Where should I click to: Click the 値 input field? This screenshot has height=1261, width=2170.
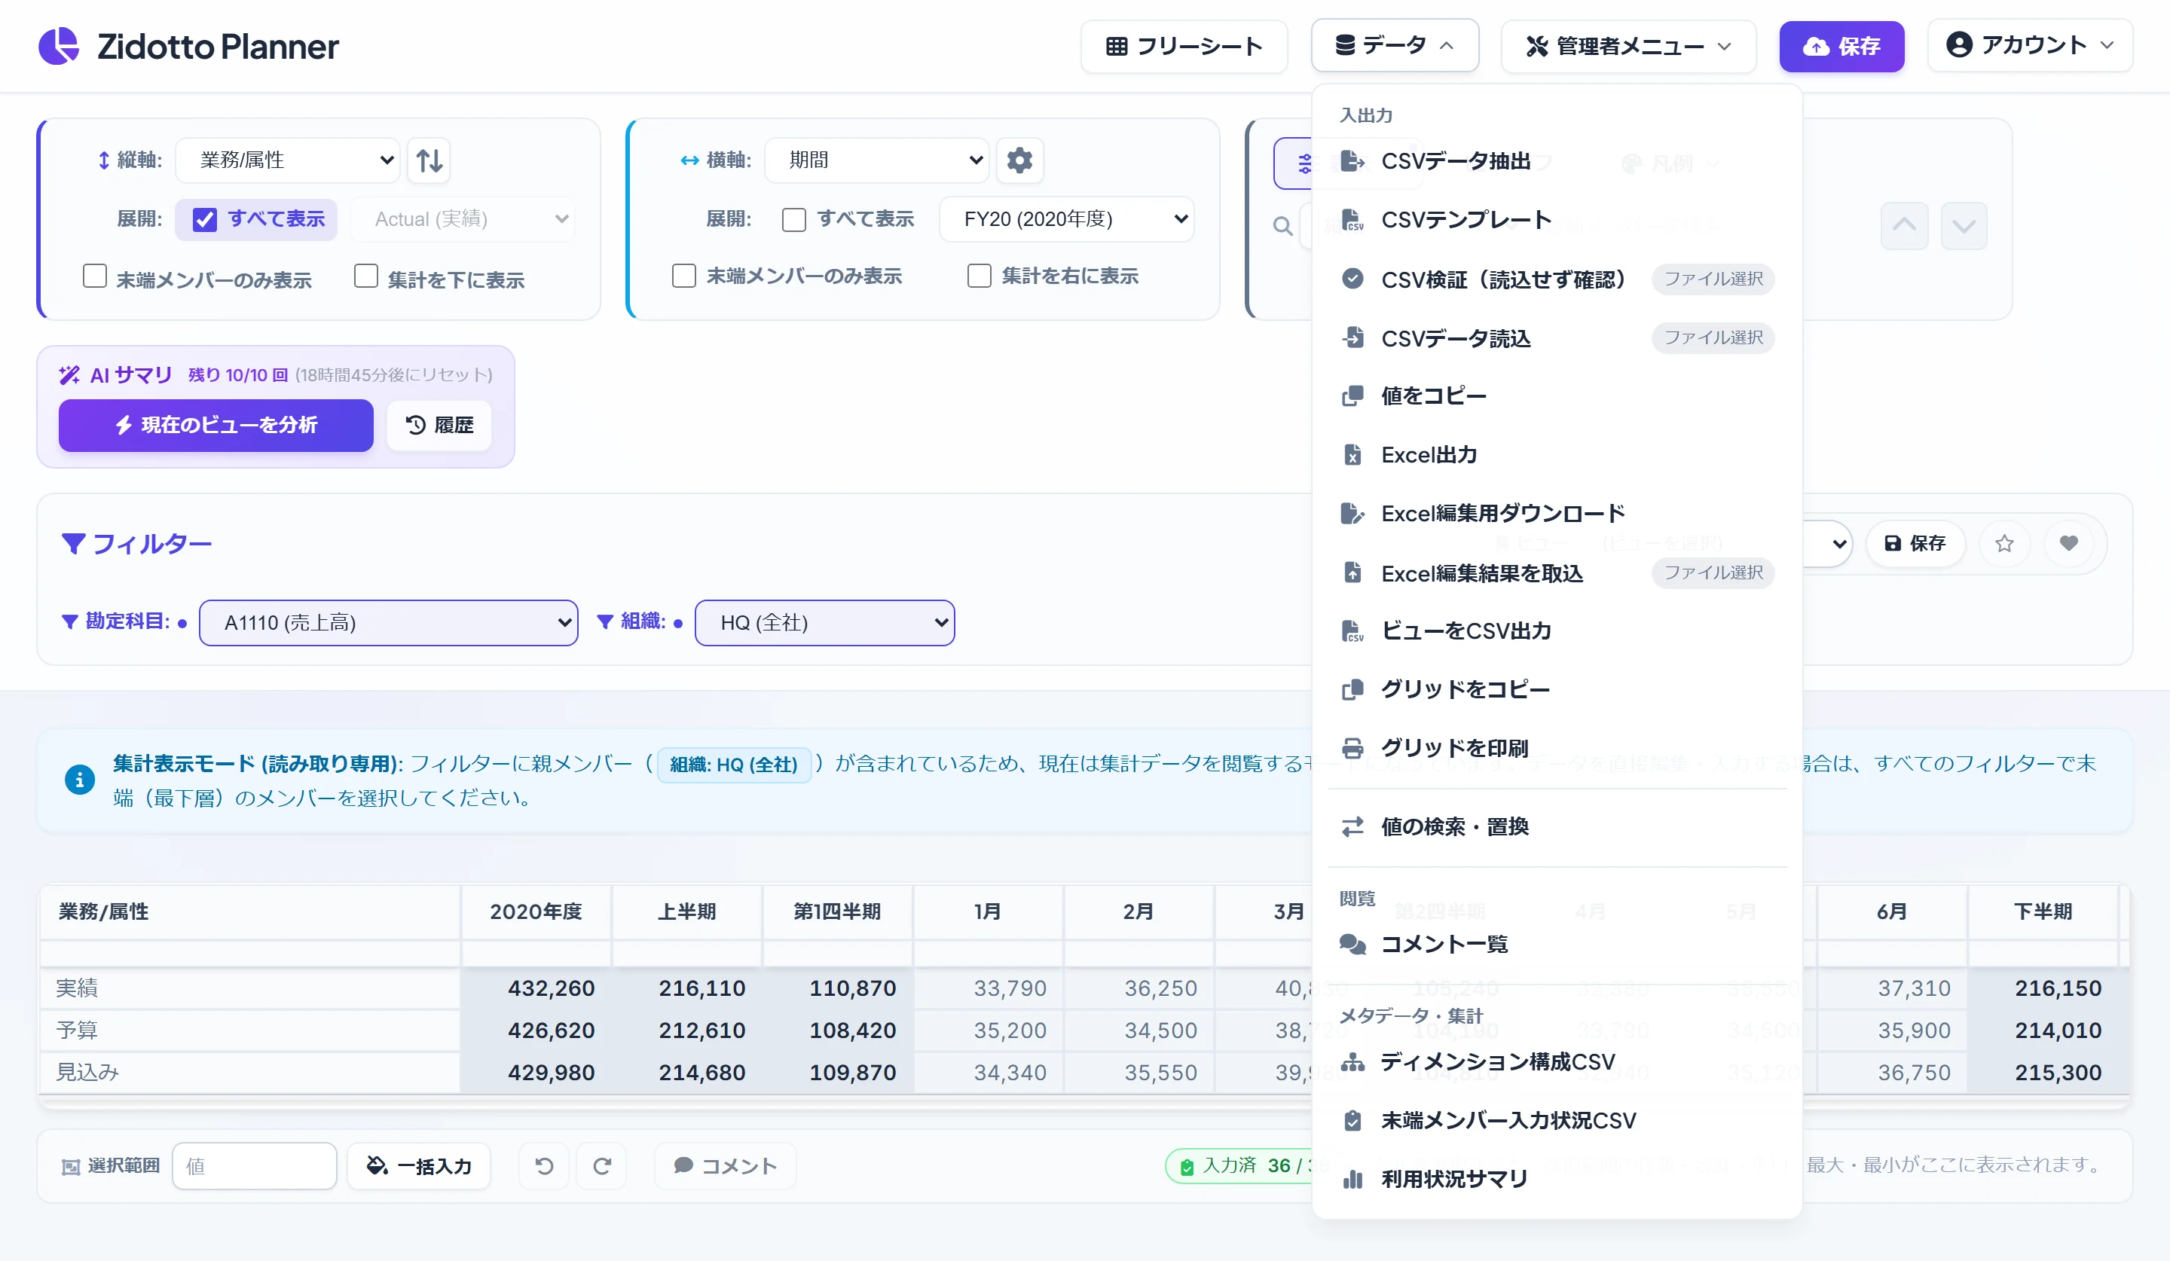(x=254, y=1165)
